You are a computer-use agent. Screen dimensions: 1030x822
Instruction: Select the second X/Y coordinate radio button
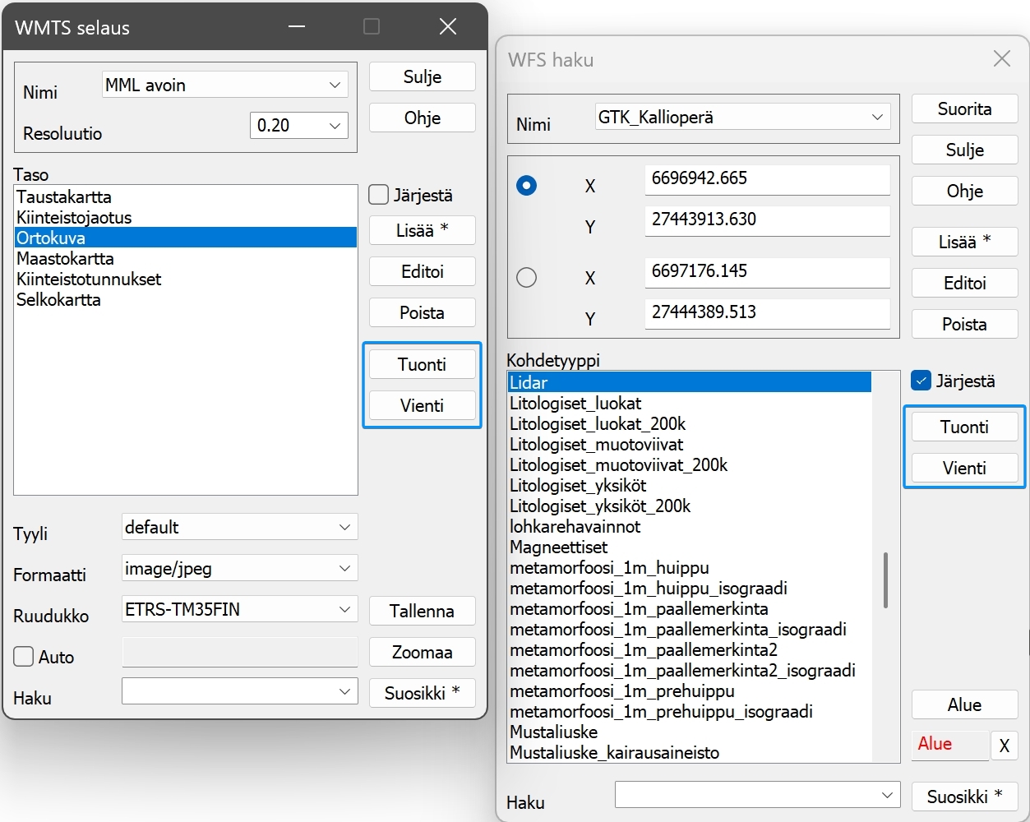[526, 277]
